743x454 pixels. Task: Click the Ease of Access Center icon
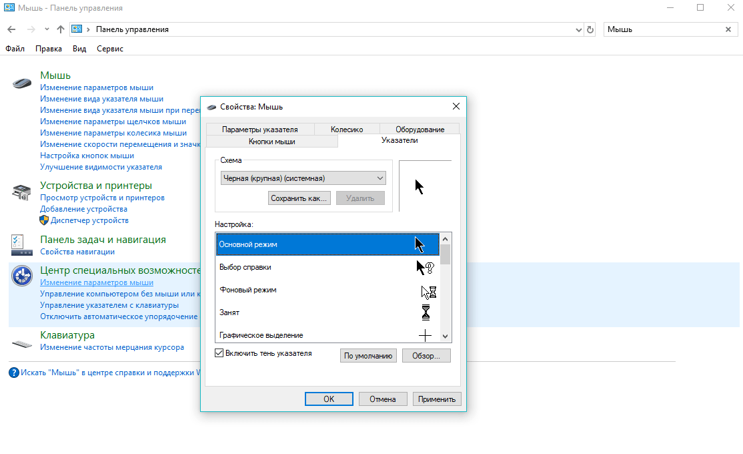[x=22, y=276]
